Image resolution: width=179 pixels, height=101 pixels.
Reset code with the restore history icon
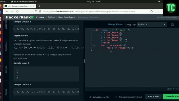[173, 24]
